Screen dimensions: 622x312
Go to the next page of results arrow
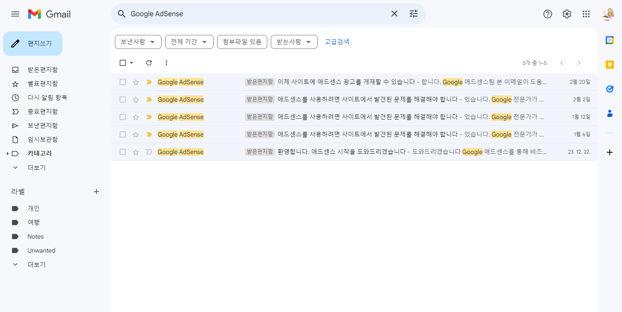(579, 63)
